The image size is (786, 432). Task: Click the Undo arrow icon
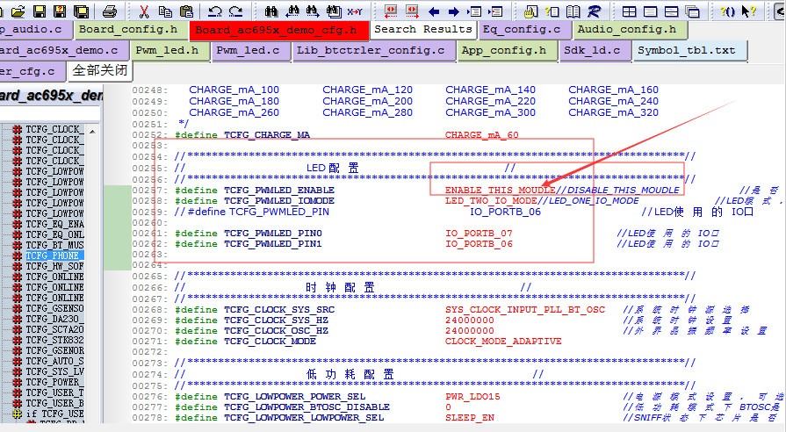pyautogui.click(x=215, y=11)
